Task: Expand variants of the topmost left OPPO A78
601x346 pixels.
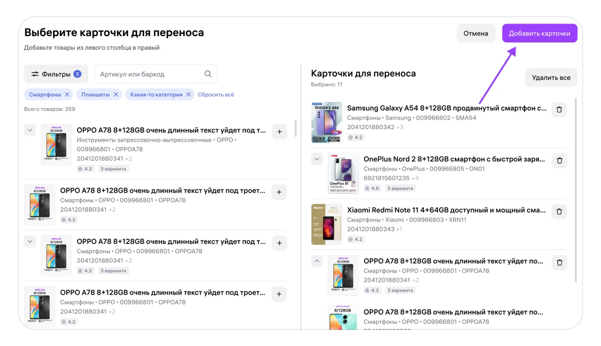Action: (30, 131)
